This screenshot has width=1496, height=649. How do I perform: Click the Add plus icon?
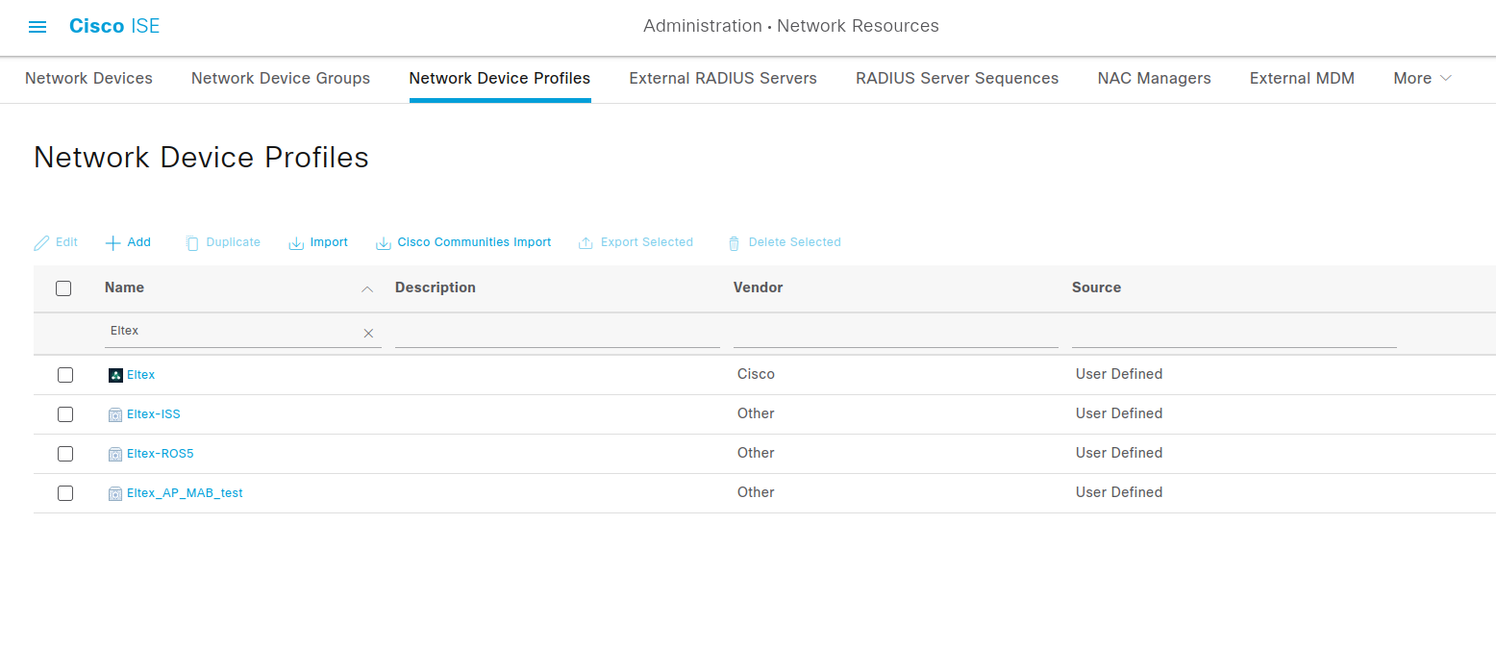113,242
